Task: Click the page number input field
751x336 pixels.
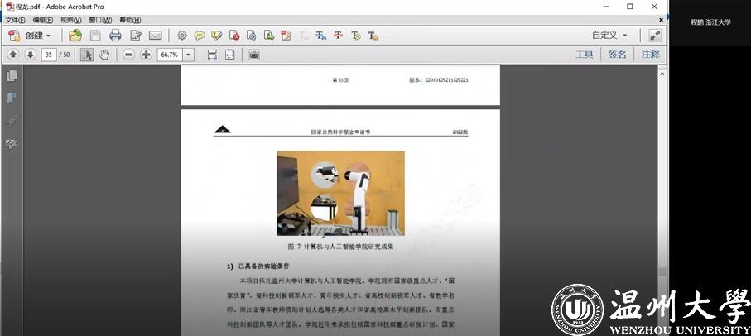Action: click(x=49, y=55)
